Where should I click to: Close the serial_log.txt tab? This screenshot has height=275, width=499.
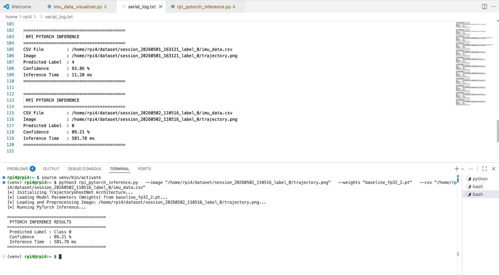pyautogui.click(x=161, y=7)
